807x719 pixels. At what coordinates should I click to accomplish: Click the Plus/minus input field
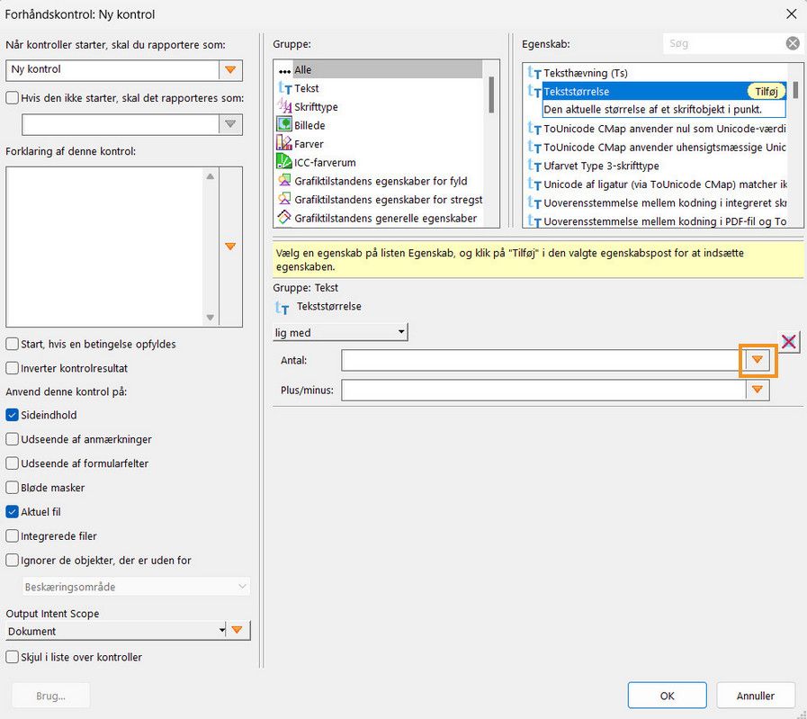click(543, 390)
